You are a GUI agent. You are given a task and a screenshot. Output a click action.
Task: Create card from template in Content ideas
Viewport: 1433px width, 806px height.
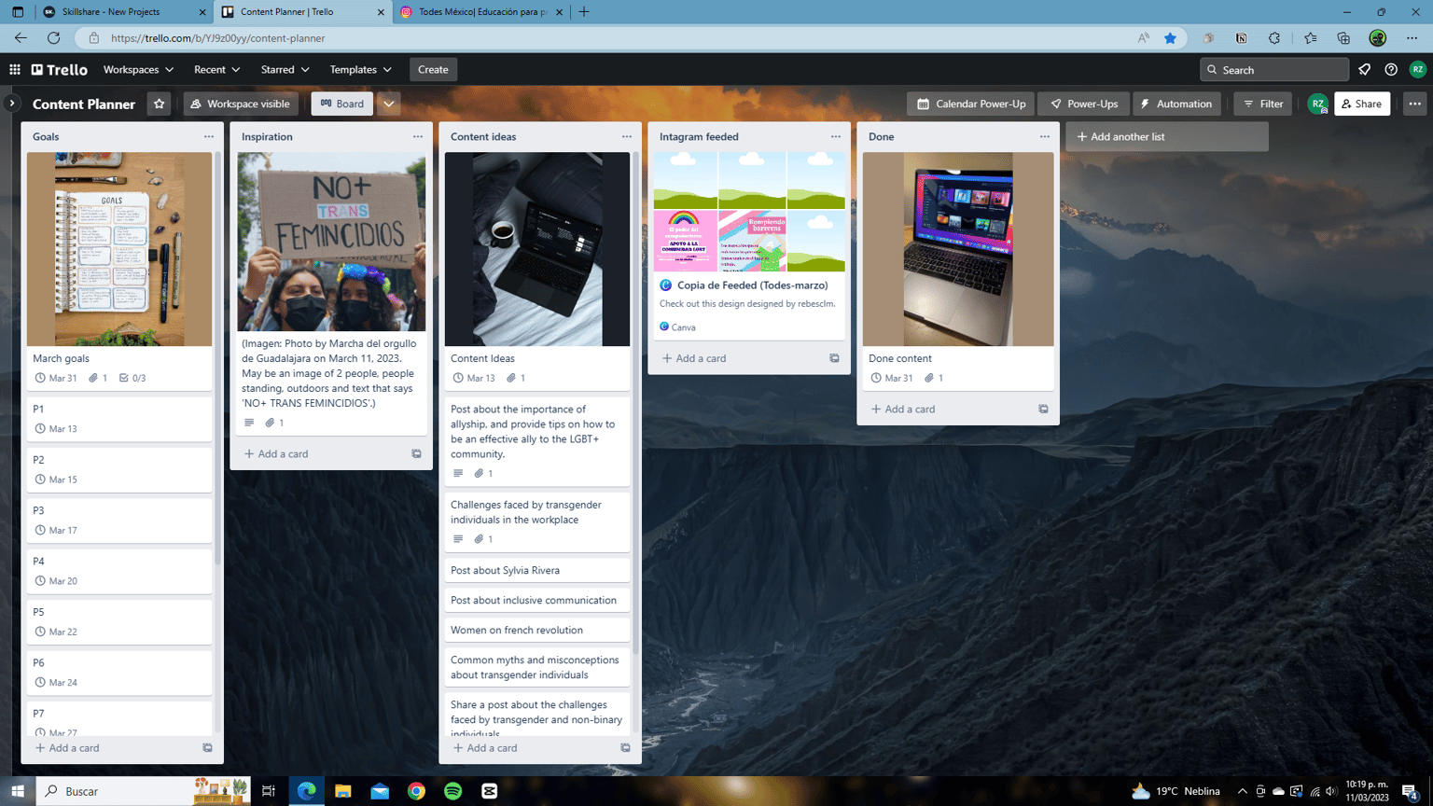point(625,748)
